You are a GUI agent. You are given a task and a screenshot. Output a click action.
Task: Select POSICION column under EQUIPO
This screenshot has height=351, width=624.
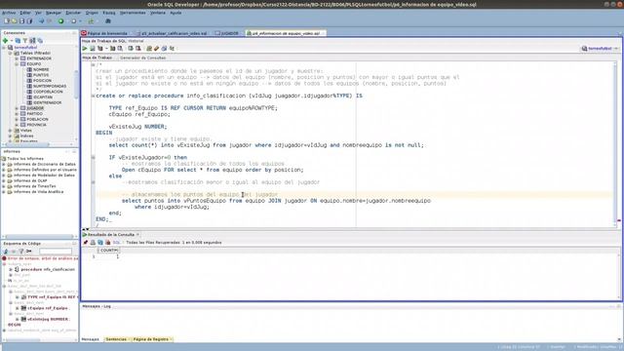pos(42,81)
